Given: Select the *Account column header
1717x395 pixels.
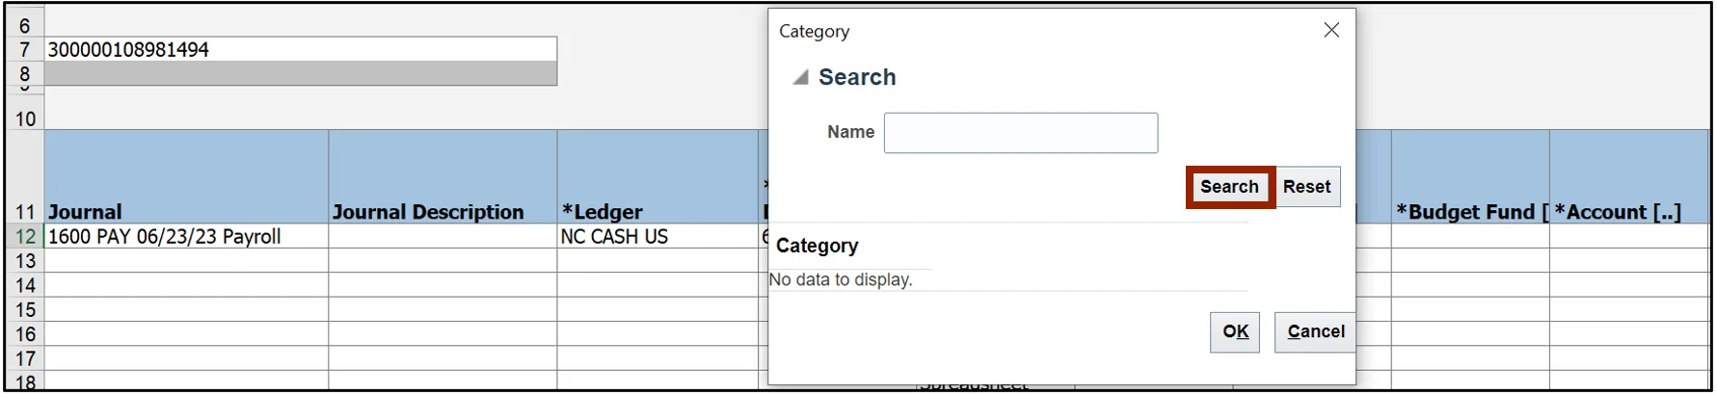Looking at the screenshot, I should coord(1627,211).
